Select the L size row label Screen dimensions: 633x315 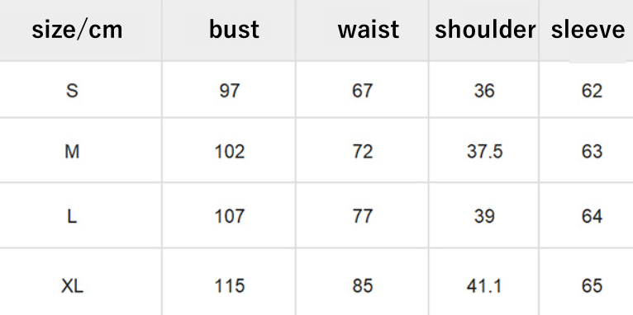pyautogui.click(x=71, y=217)
